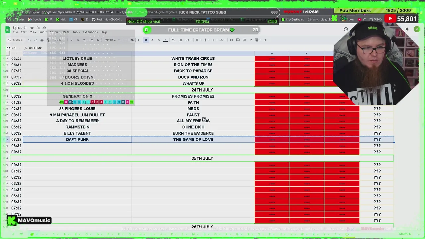
Task: Select the 88 FINGERS LOUIE cell
Action: point(77,109)
